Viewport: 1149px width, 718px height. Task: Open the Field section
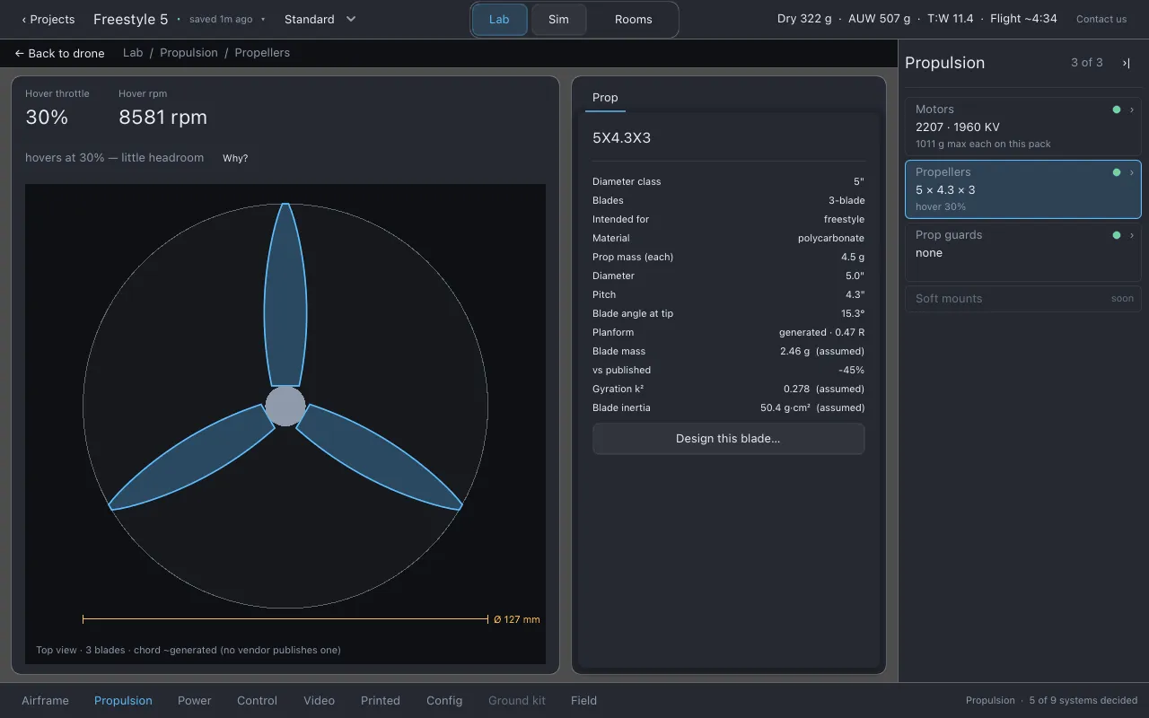(x=583, y=701)
